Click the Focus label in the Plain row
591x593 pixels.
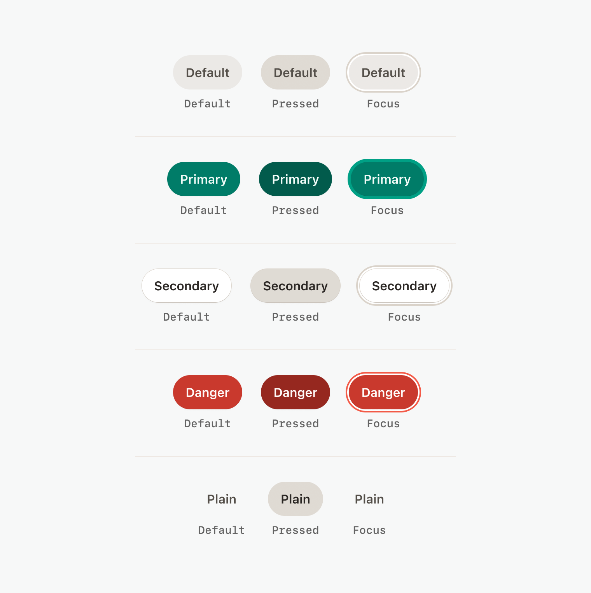(x=369, y=530)
